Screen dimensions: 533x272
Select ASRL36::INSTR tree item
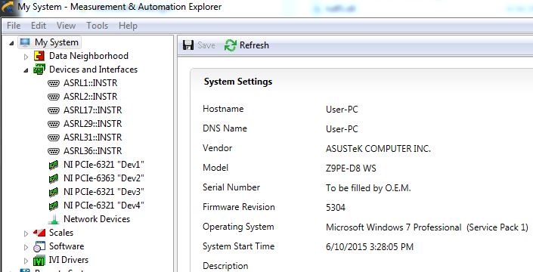[92, 151]
